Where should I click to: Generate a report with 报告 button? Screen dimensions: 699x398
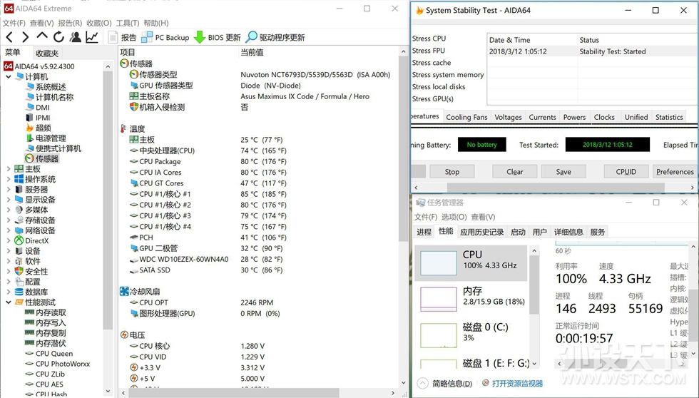(123, 37)
